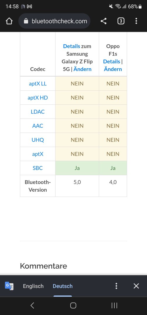Screen dimensions: 147x315
Task: Tap the bluetoothcheck.com address bar
Action: (x=54, y=21)
